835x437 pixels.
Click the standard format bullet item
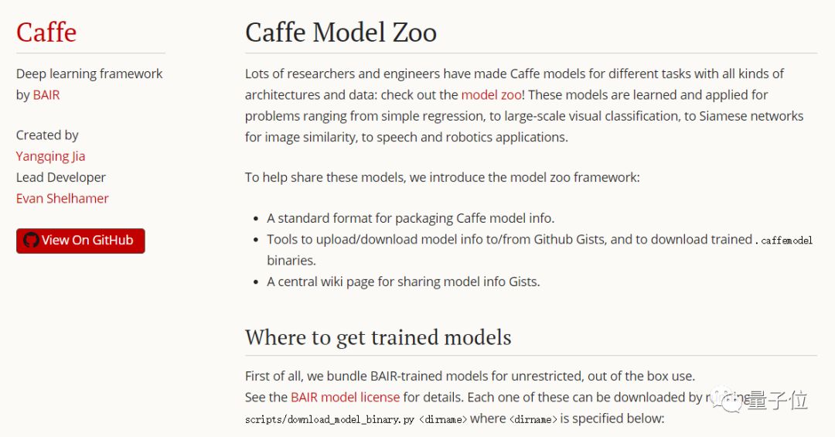coord(411,218)
